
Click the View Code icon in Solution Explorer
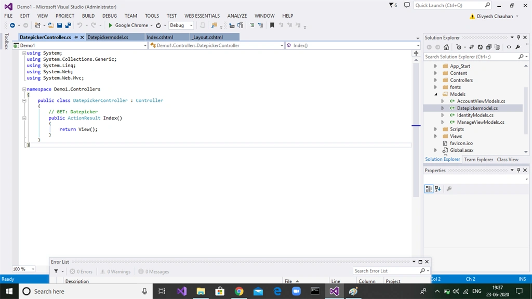tap(509, 47)
